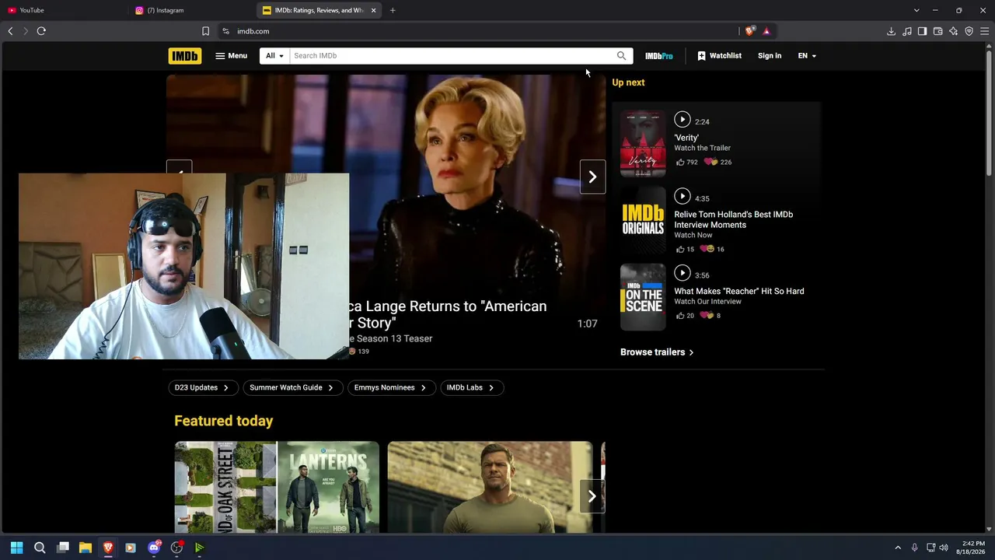
Task: Open the tab search dropdown arrow
Action: click(916, 10)
